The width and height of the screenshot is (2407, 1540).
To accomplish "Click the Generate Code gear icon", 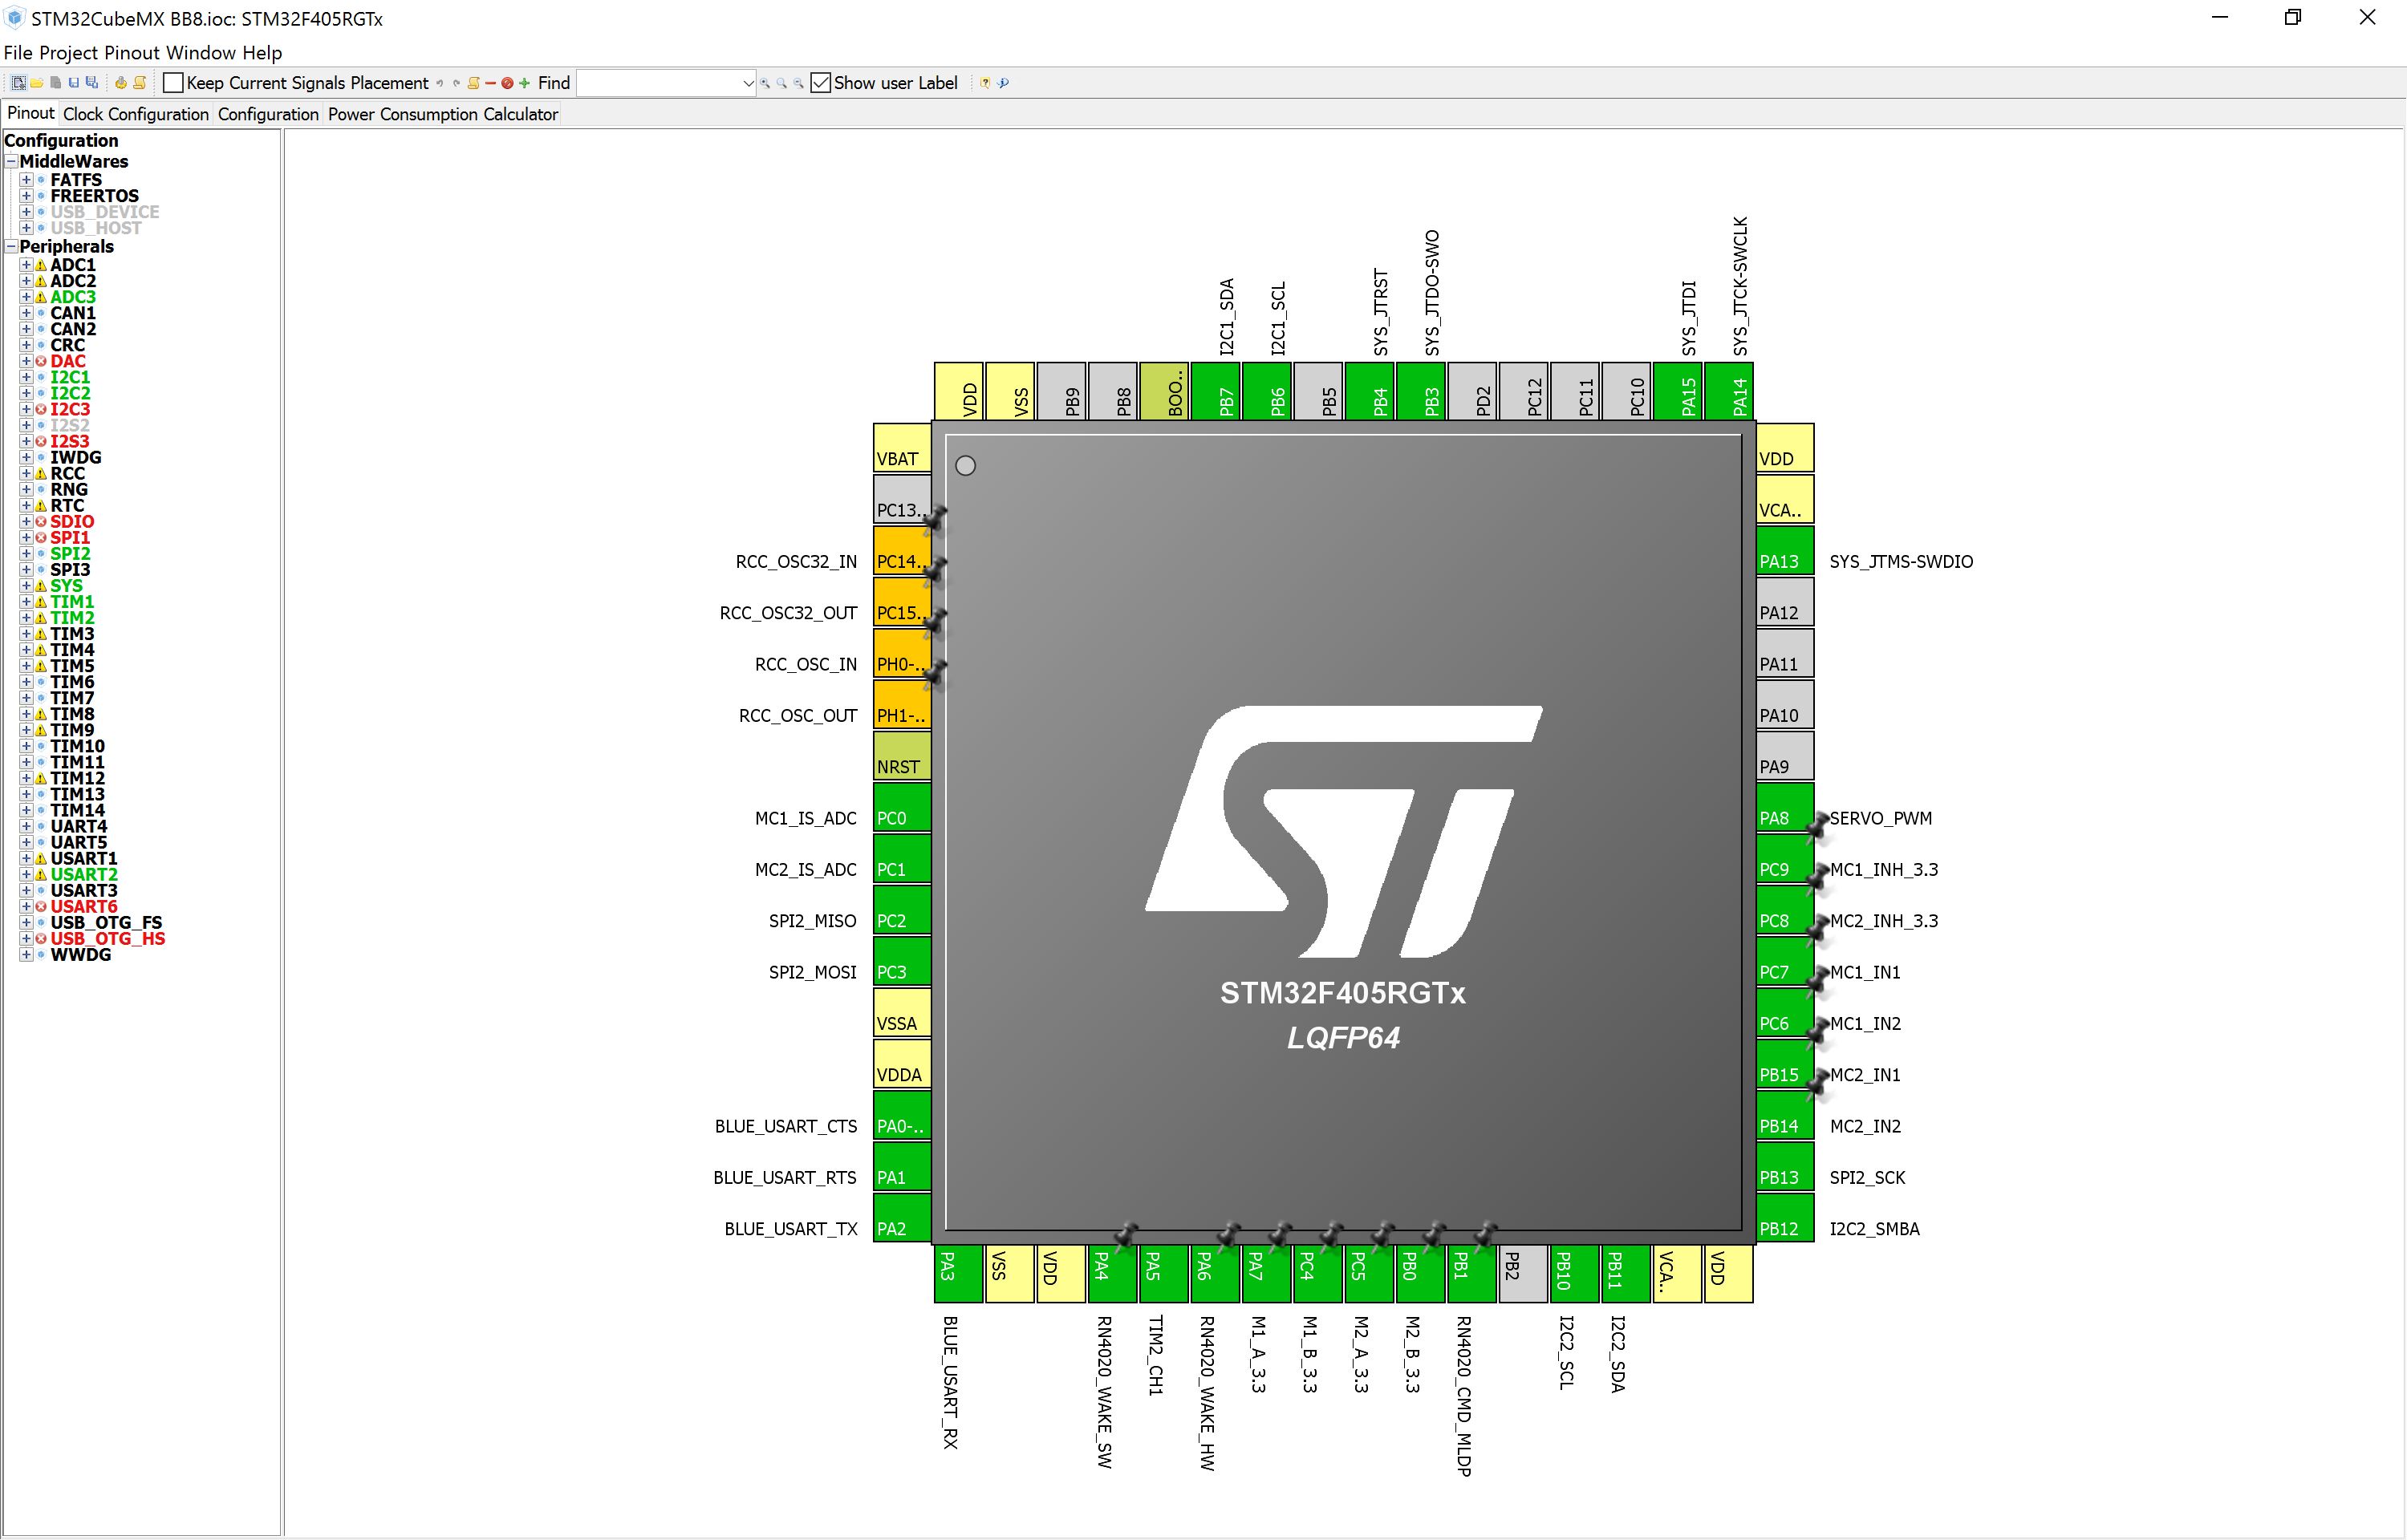I will [x=121, y=83].
